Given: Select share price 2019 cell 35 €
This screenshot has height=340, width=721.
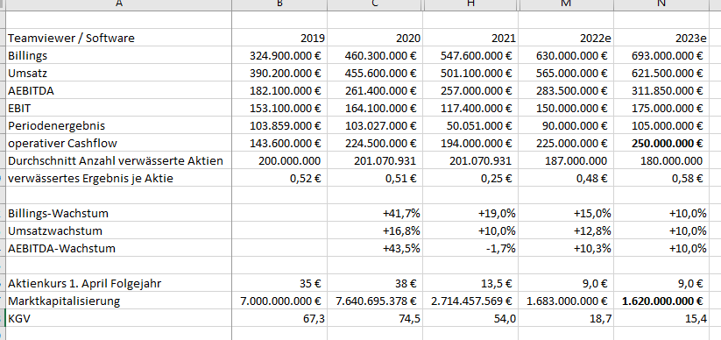Looking at the screenshot, I should click(279, 283).
